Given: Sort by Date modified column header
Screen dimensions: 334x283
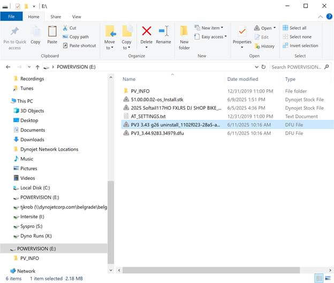Looking at the screenshot, I should (242, 79).
